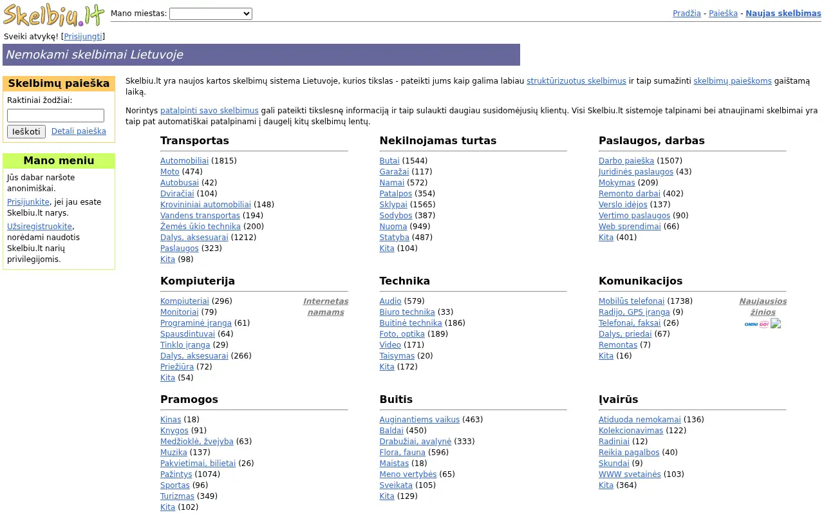
Task: Select the Pažintys category
Action: pos(176,474)
